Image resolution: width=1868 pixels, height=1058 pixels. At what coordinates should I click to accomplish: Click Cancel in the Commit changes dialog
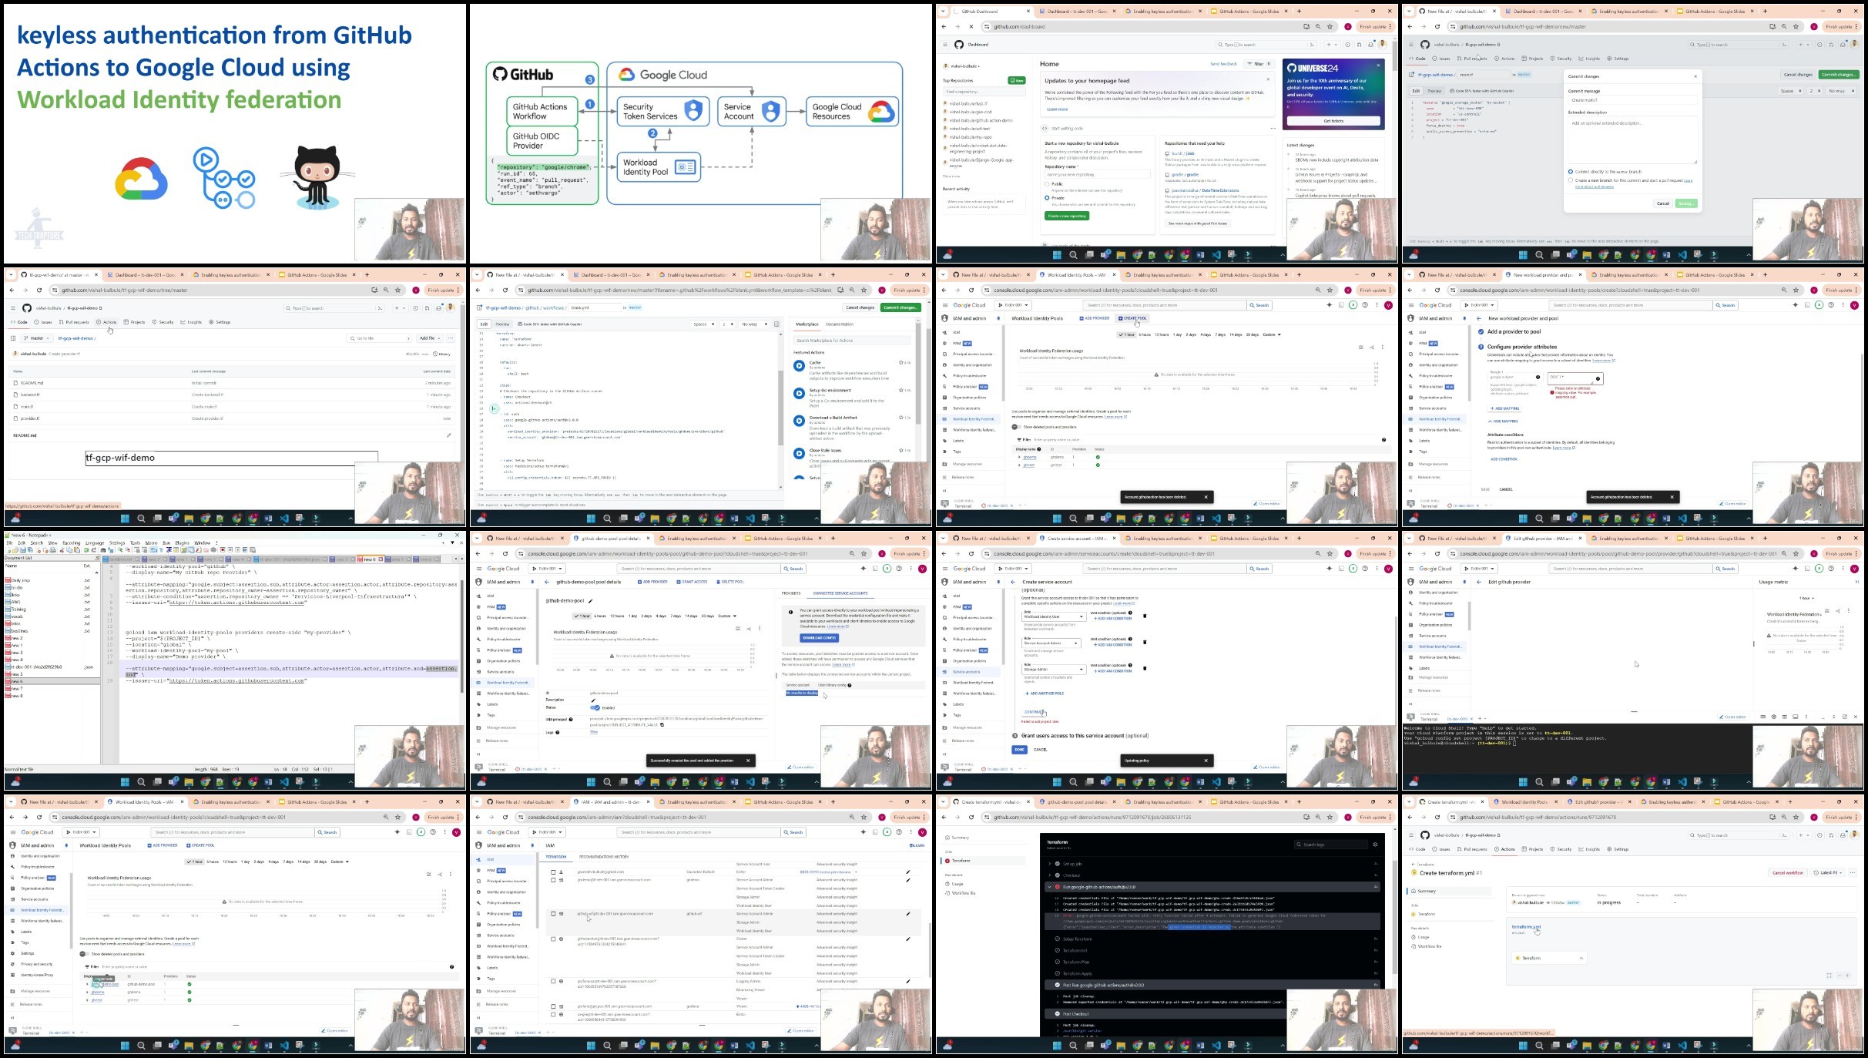pyautogui.click(x=1663, y=203)
